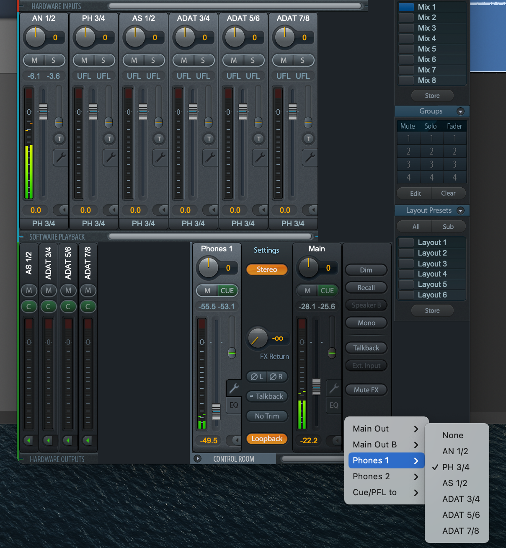Choose AS 1/2 from the submenu
The image size is (506, 548).
pos(455,483)
